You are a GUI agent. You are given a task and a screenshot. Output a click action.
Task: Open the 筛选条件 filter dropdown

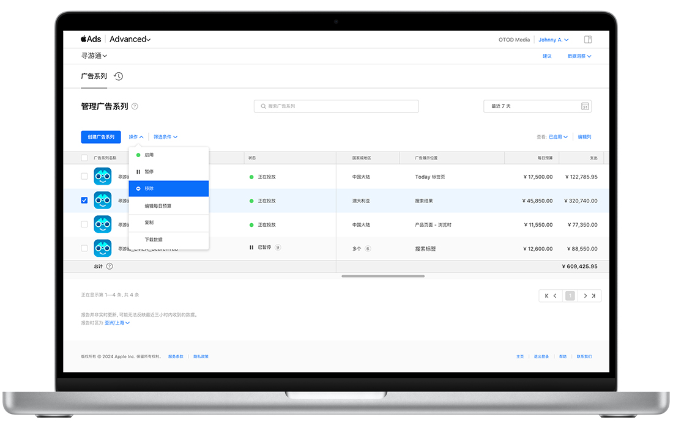coord(166,137)
